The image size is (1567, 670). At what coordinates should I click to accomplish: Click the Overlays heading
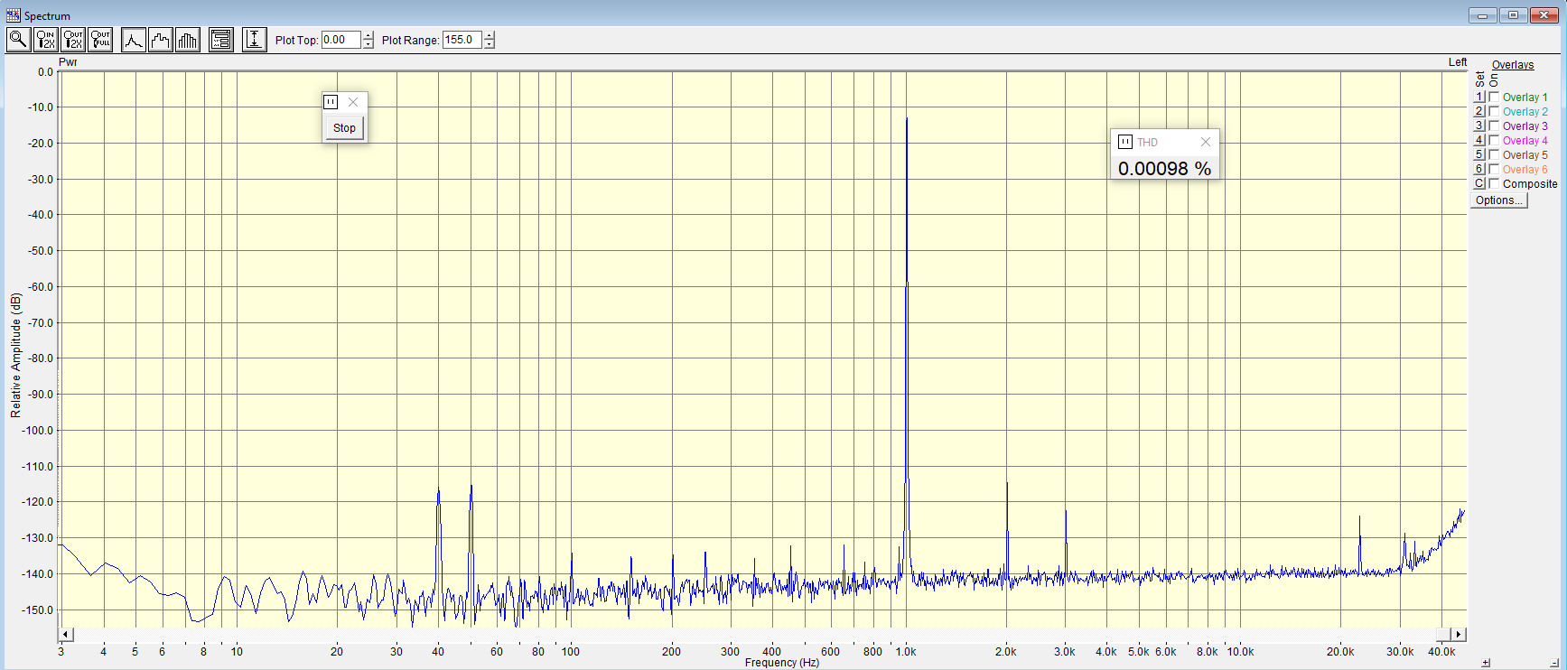1513,65
